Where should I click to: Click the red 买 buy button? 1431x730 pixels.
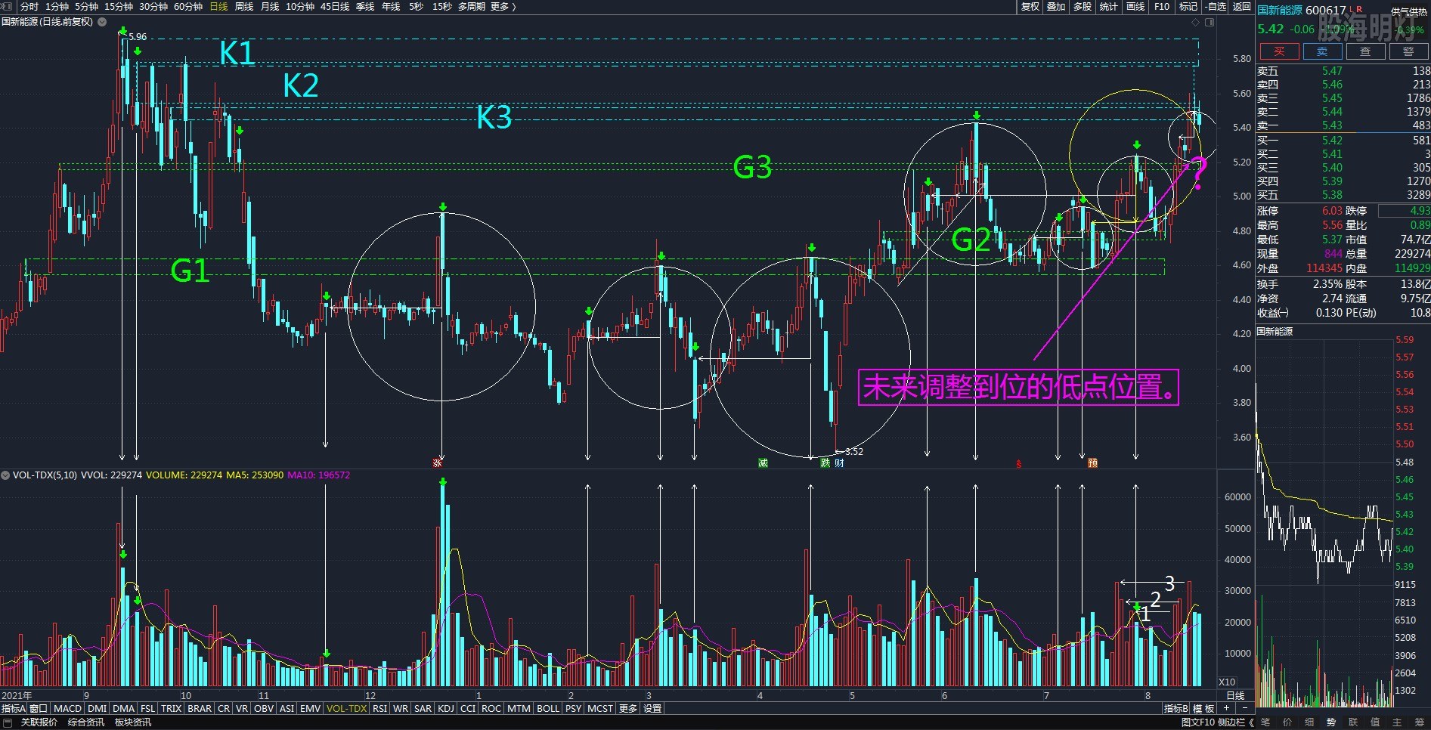tap(1279, 51)
